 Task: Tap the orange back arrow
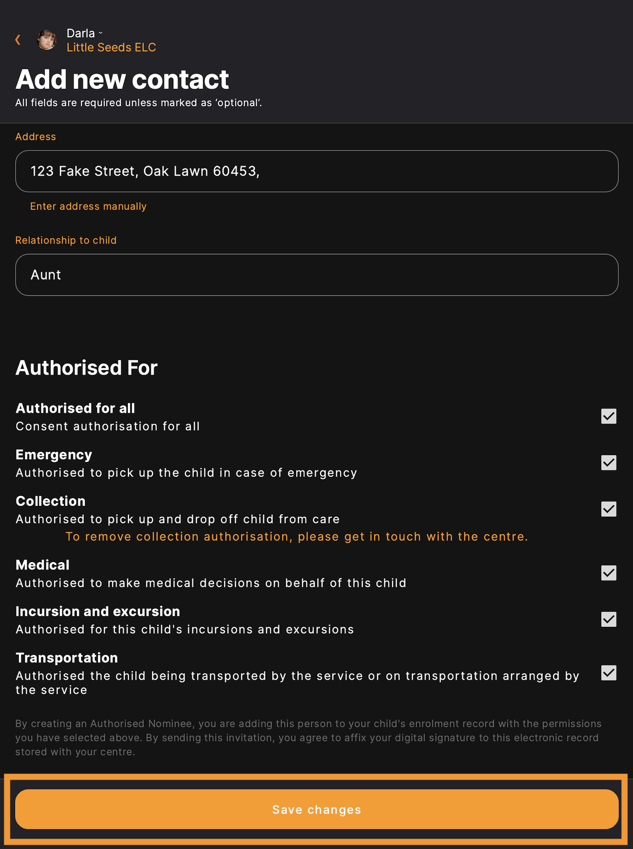tap(18, 40)
